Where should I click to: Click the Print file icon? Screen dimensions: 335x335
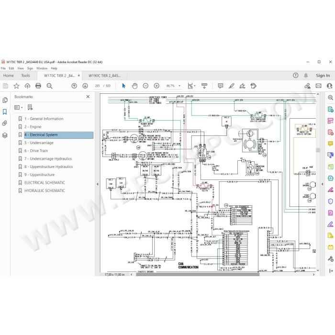pyautogui.click(x=38, y=86)
